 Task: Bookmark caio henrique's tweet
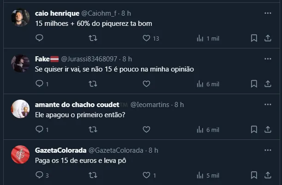(254, 38)
